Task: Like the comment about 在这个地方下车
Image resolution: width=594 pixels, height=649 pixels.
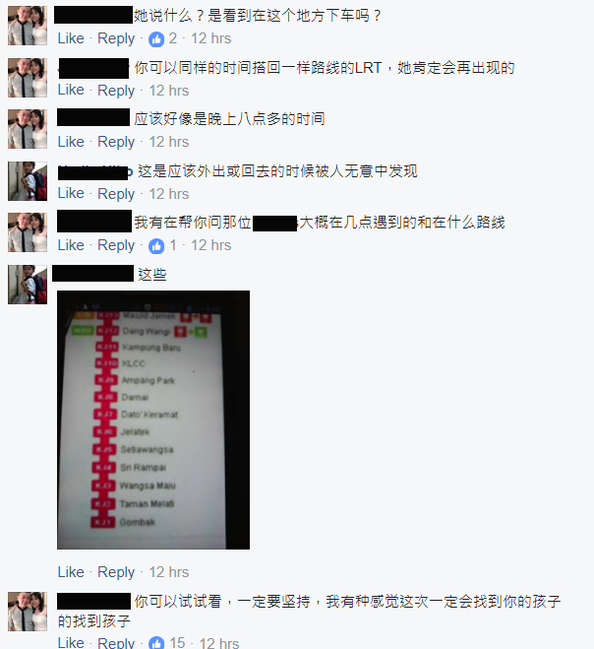Action: pos(71,38)
